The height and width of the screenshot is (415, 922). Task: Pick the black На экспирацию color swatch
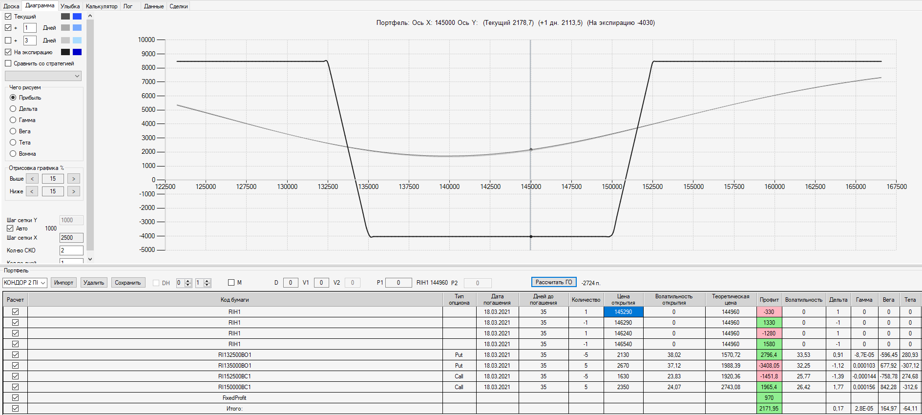pyautogui.click(x=65, y=52)
